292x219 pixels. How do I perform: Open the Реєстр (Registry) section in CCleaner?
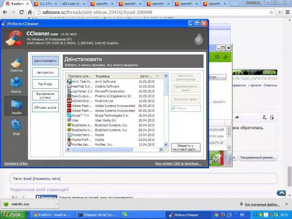(x=16, y=85)
